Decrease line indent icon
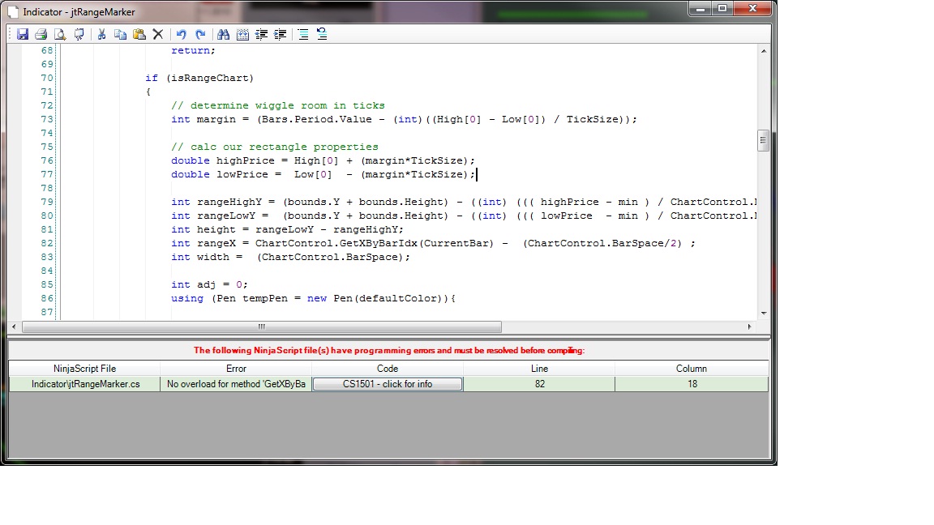 (261, 35)
